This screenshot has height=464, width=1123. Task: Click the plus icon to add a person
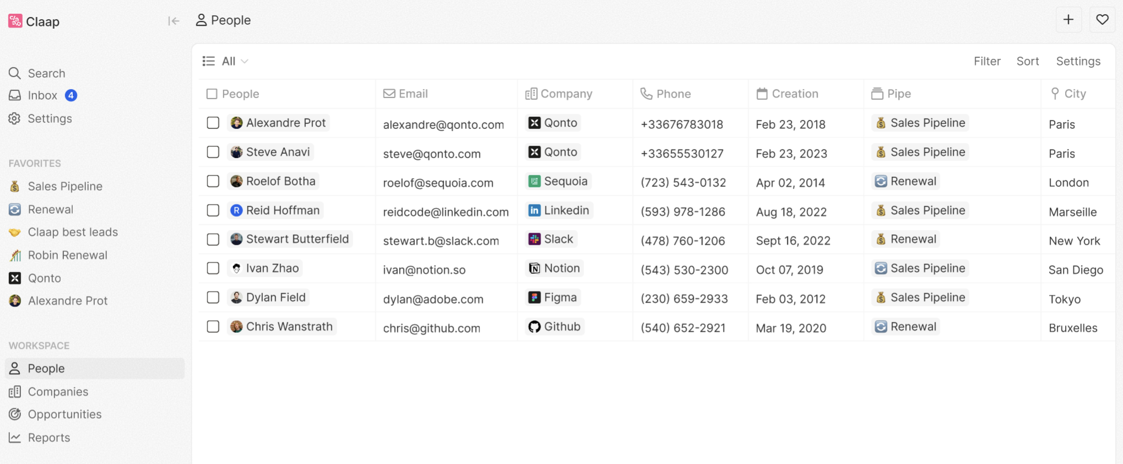click(x=1068, y=20)
